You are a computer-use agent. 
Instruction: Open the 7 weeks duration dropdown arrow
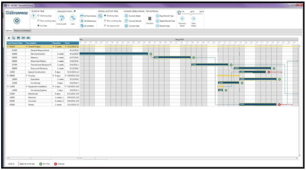point(53,47)
